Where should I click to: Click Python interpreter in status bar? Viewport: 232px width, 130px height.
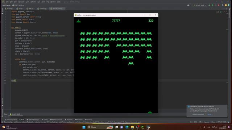click(219, 122)
